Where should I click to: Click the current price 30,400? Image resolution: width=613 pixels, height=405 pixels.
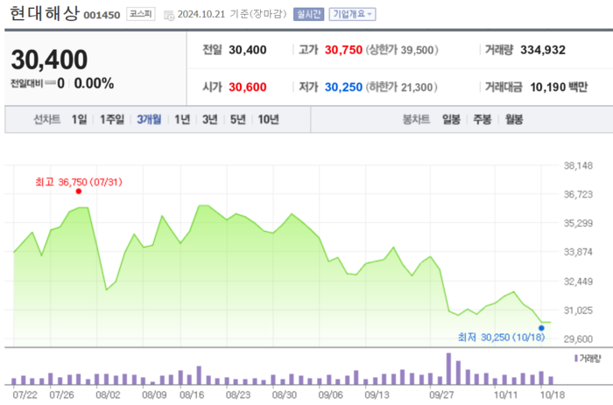coord(49,59)
